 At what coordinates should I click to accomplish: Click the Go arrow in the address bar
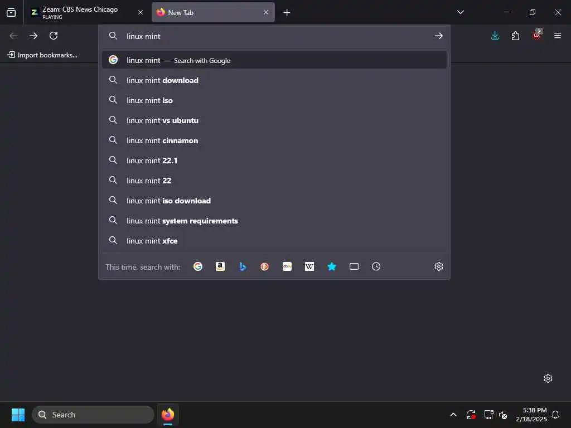pos(438,36)
